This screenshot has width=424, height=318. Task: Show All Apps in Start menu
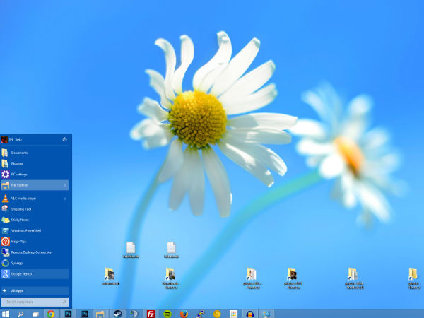(18, 290)
